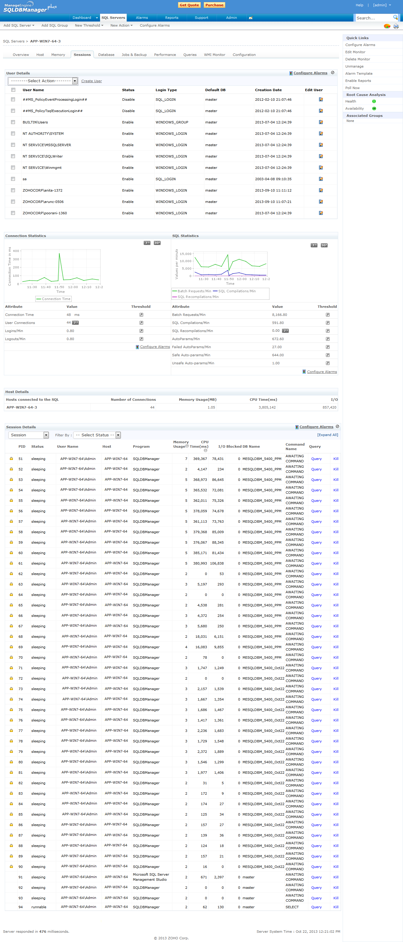Open edit user icon for sa
Viewport: 403px width, 942px height.
pyautogui.click(x=321, y=179)
